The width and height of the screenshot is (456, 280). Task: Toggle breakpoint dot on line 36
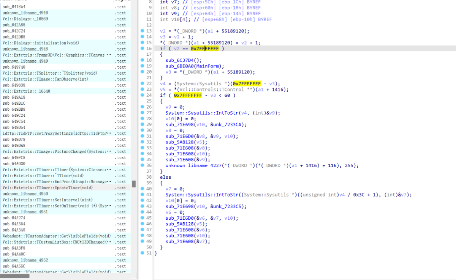(x=142, y=165)
